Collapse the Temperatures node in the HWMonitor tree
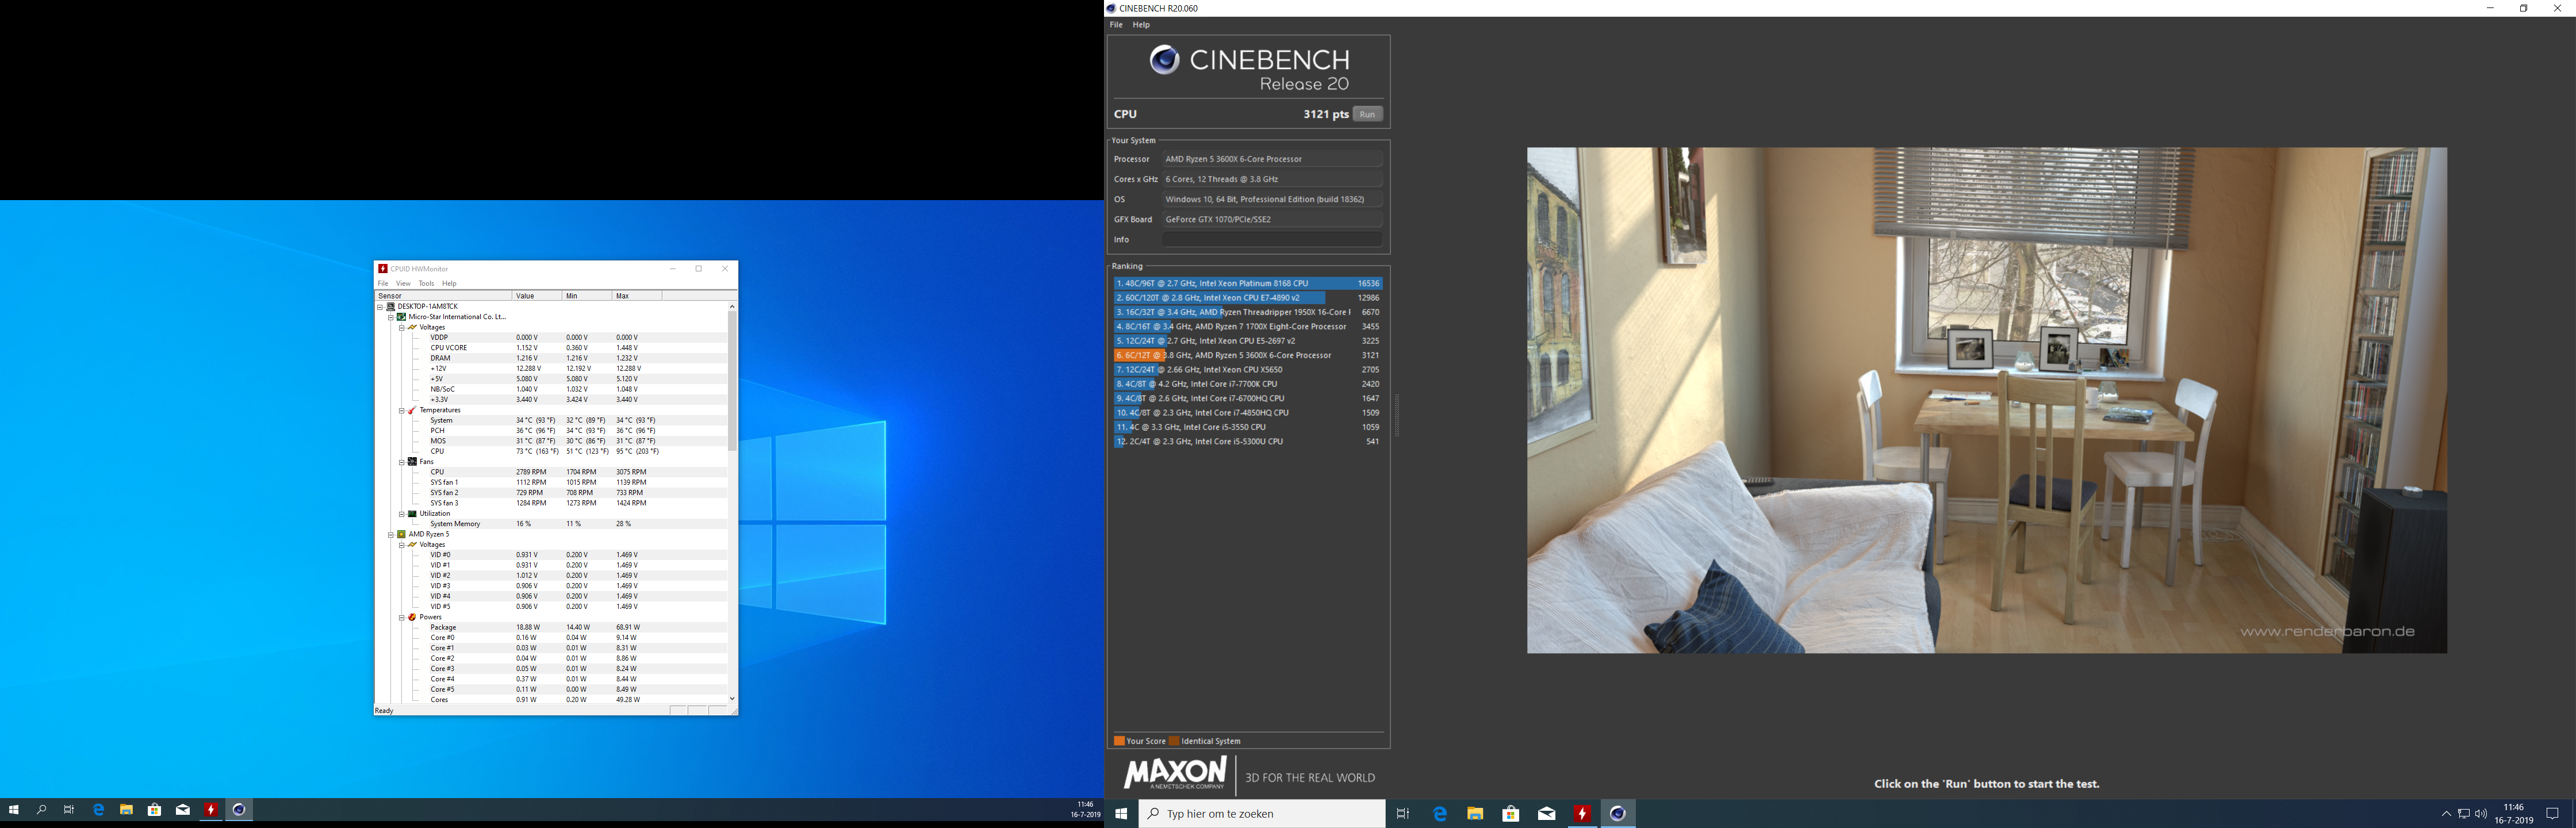The image size is (2576, 828). (x=402, y=410)
